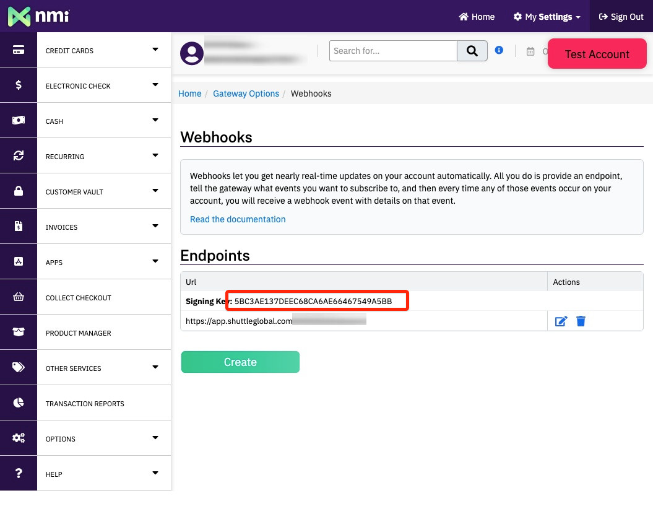Click the user profile avatar icon
The height and width of the screenshot is (527, 653).
point(192,53)
